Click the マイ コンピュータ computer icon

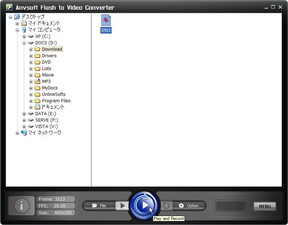pyautogui.click(x=24, y=30)
